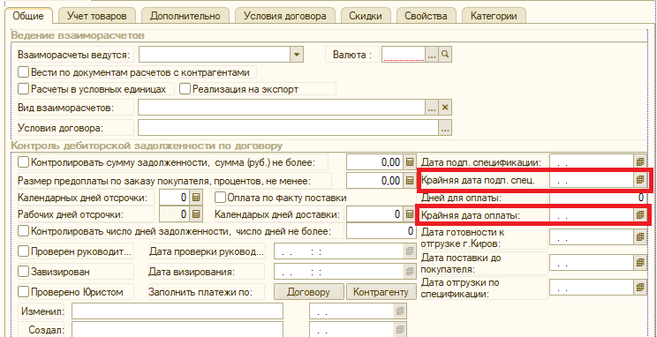Click Условия договора text field
657x337 pixels.
[288, 128]
